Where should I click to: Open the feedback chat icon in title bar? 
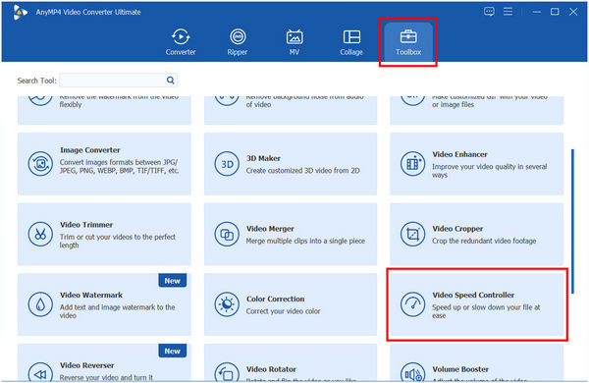[489, 12]
